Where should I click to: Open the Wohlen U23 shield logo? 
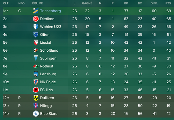click(x=36, y=27)
